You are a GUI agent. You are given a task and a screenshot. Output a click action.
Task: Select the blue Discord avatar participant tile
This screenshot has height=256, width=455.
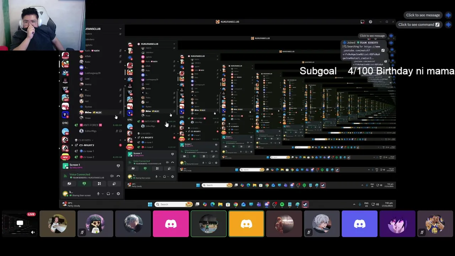[x=359, y=224]
